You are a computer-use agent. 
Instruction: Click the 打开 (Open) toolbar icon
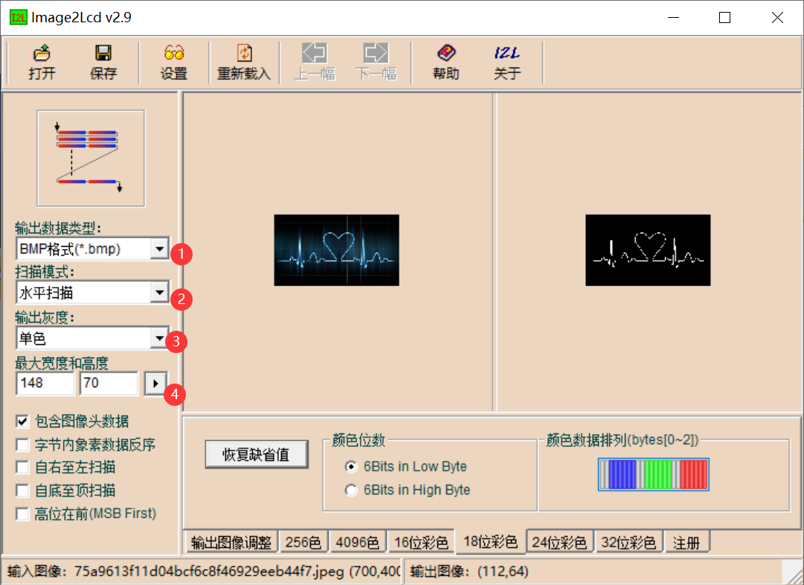click(x=42, y=53)
